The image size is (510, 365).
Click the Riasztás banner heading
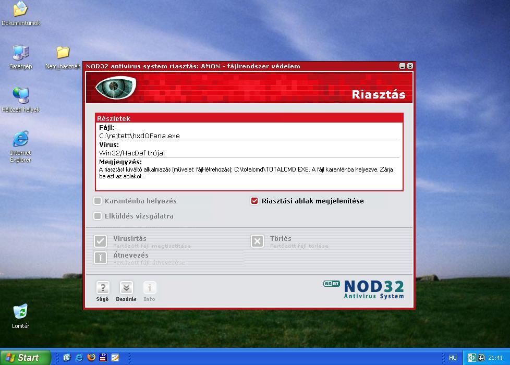click(x=379, y=94)
